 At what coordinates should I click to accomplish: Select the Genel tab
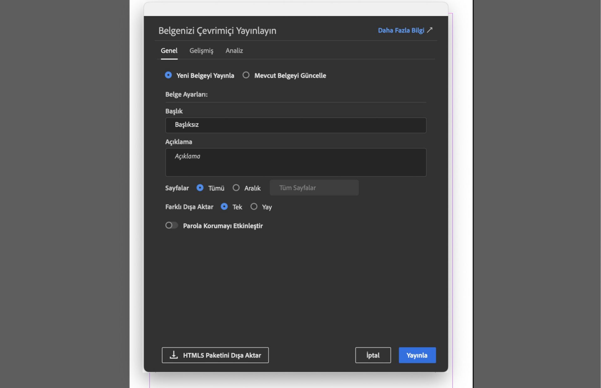coord(169,51)
